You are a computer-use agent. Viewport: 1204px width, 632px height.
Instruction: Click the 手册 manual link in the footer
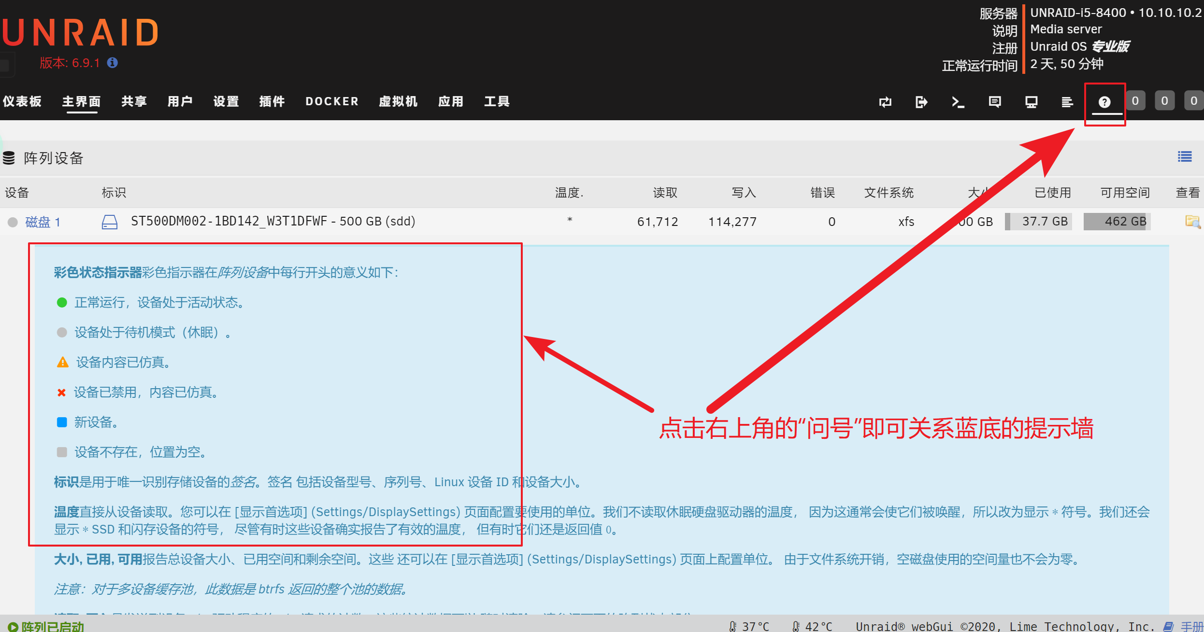[1191, 626]
